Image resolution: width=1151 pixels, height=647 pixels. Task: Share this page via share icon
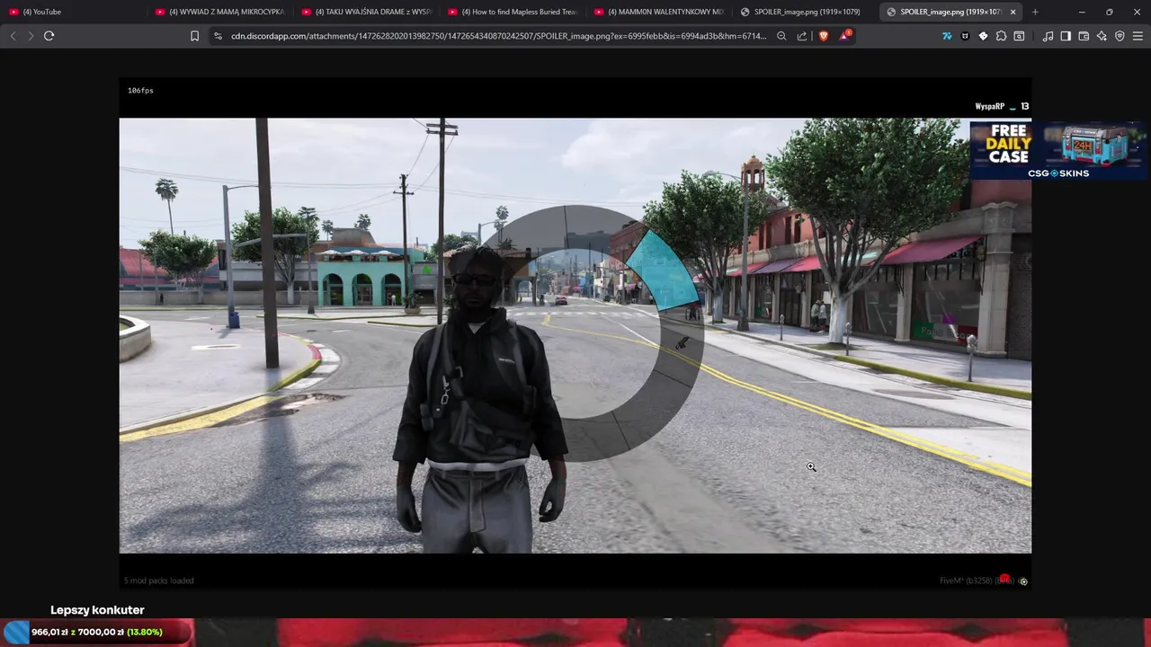point(802,36)
